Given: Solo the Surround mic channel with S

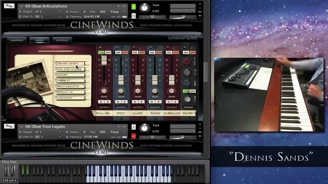Looking at the screenshot, I should tap(175, 102).
